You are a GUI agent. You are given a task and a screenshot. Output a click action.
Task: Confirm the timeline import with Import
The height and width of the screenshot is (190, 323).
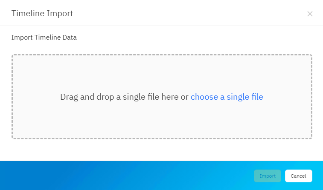pyautogui.click(x=268, y=176)
